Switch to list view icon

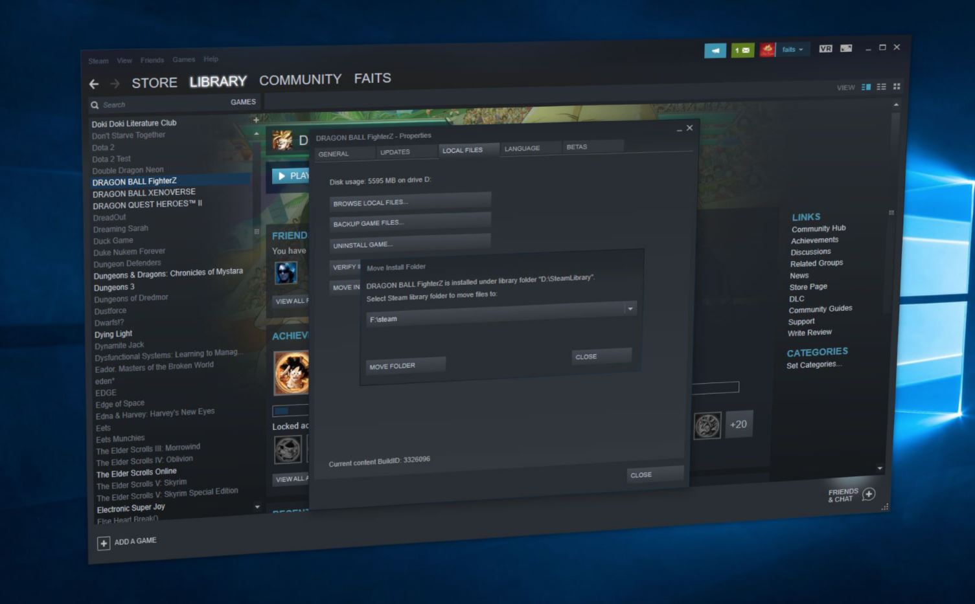pyautogui.click(x=881, y=87)
